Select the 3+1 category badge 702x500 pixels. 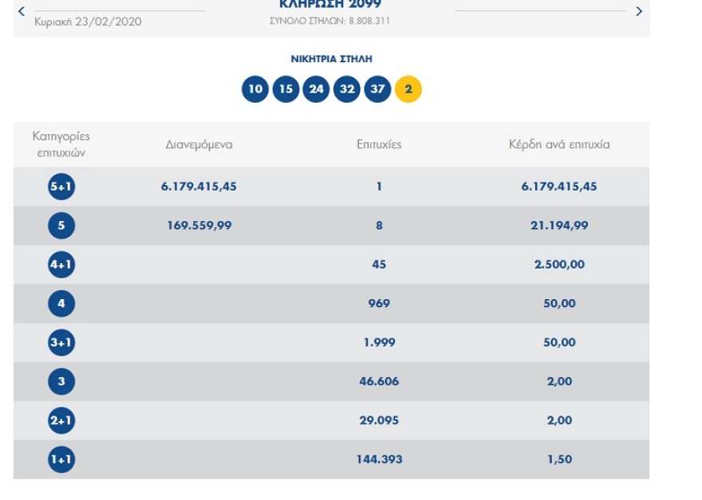coord(61,343)
